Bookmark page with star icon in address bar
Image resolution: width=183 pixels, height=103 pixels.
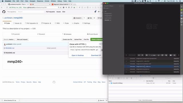click(61, 7)
